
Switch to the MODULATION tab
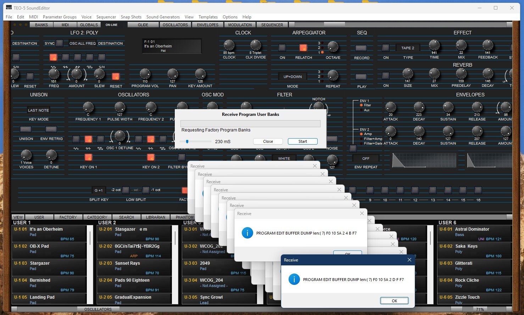pos(240,25)
